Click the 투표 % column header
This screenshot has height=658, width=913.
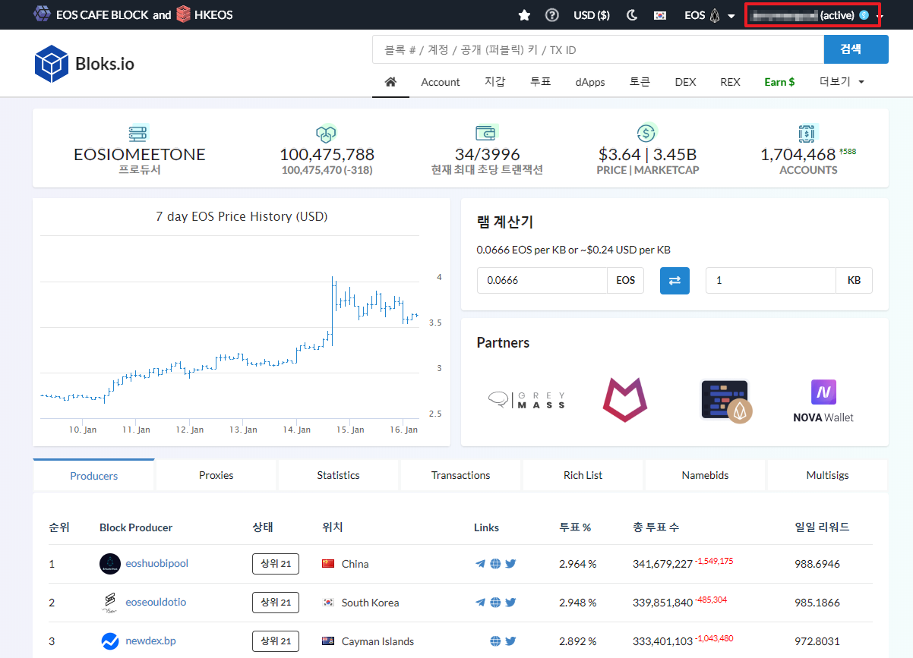[575, 527]
